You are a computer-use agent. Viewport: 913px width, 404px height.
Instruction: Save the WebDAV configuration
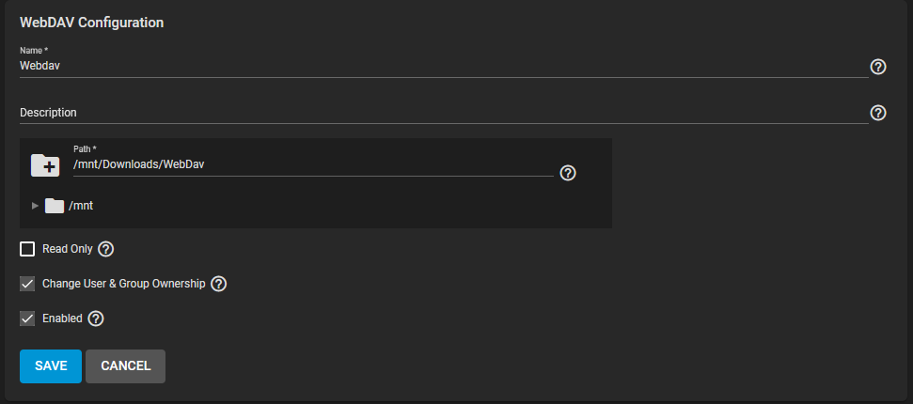51,366
